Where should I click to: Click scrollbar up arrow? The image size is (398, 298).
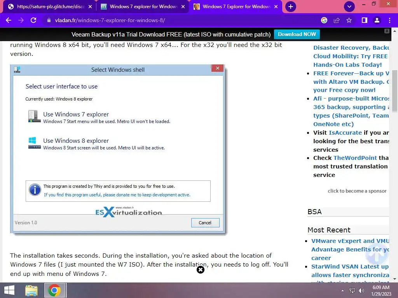[395, 31]
